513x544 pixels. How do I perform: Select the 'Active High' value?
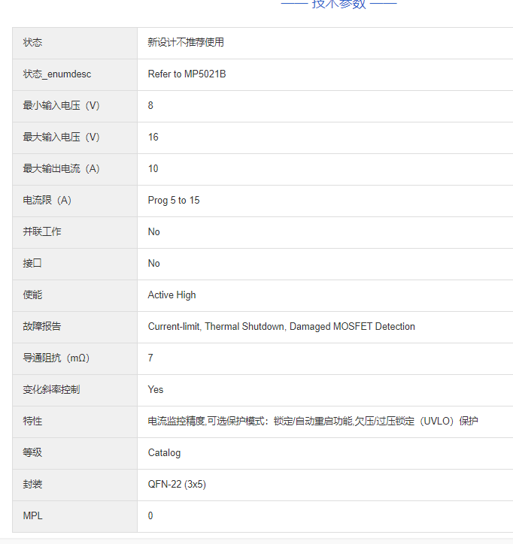coord(172,295)
